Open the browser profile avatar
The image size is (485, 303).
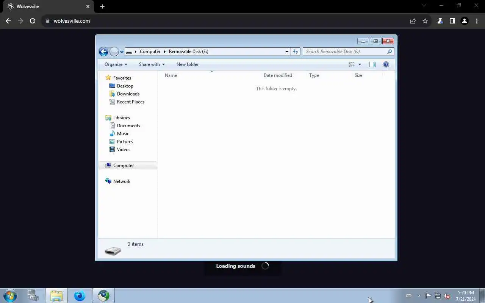tap(465, 21)
